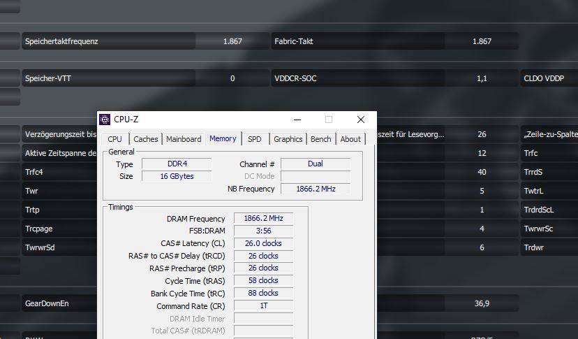
Task: Click the Trdwr label in background window
Action: [x=534, y=247]
